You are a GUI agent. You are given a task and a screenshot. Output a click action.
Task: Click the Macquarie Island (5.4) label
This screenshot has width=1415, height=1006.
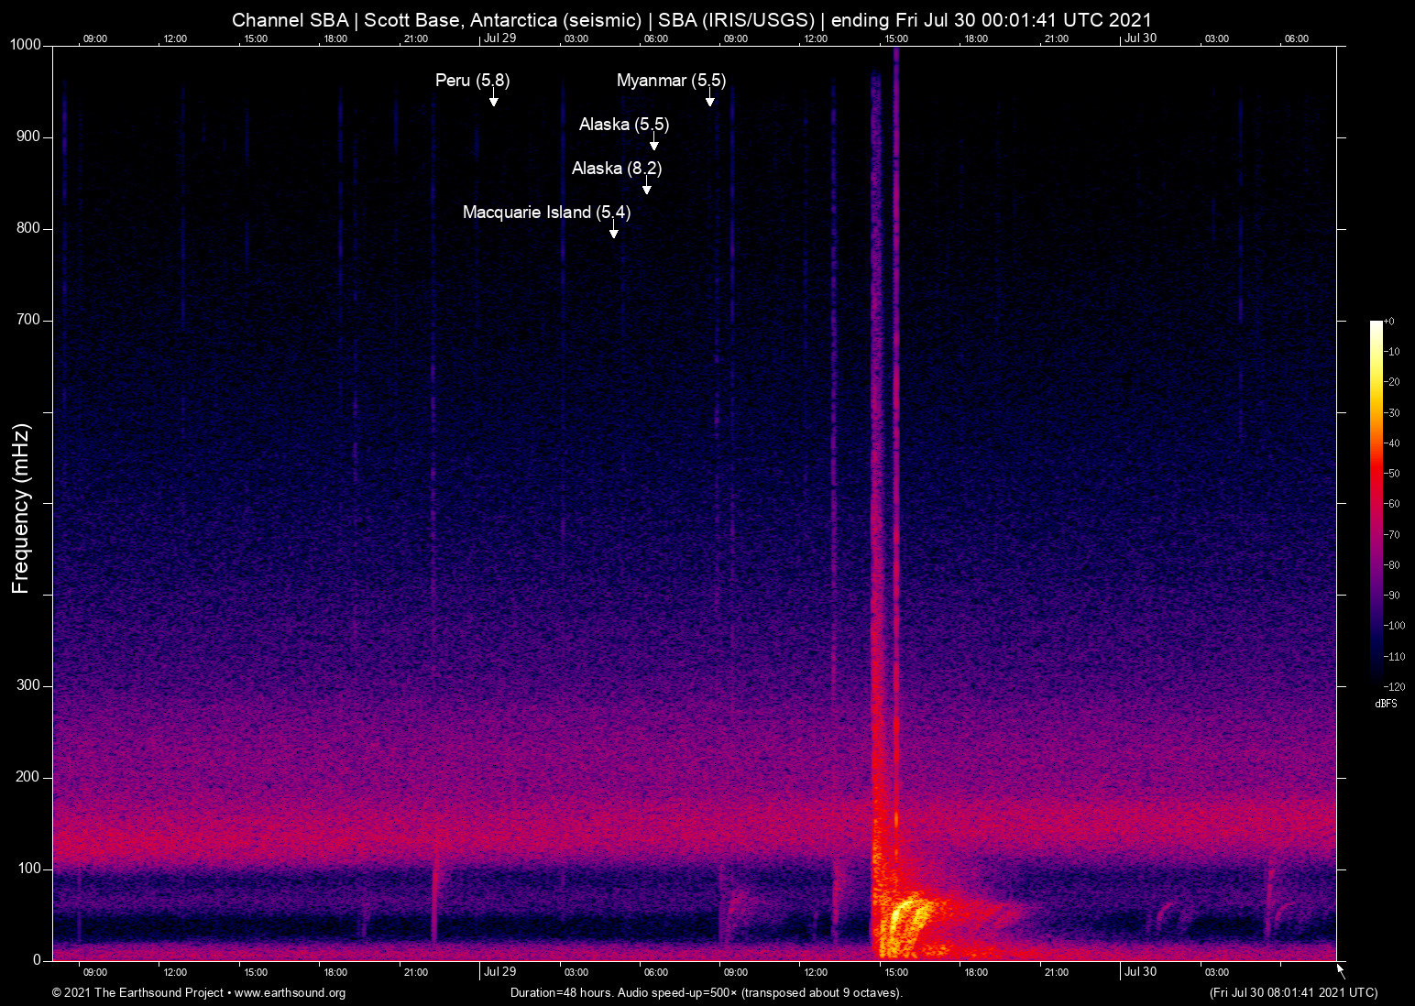pos(546,213)
